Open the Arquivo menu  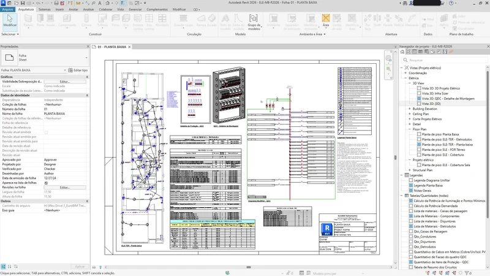(x=7, y=9)
